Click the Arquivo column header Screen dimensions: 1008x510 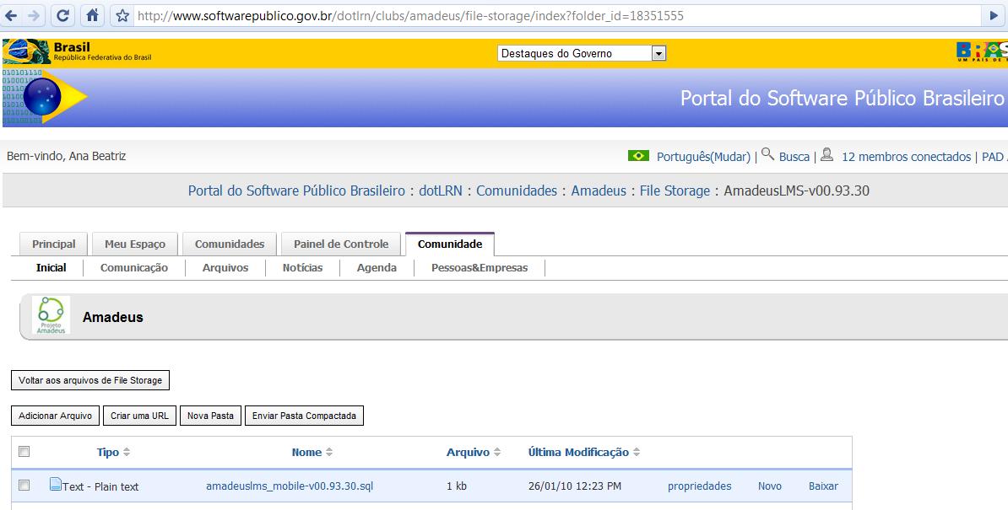click(x=468, y=453)
